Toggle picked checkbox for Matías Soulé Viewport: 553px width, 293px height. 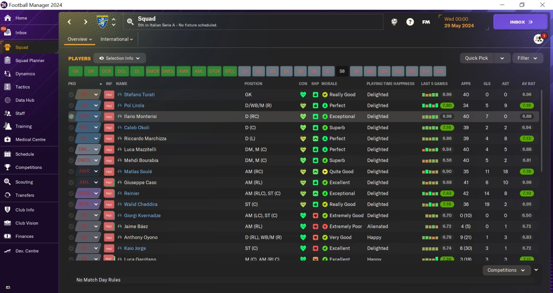tap(71, 171)
